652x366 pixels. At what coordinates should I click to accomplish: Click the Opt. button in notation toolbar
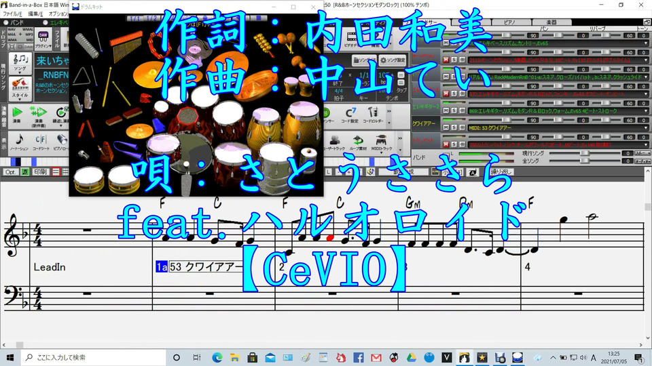pyautogui.click(x=10, y=171)
